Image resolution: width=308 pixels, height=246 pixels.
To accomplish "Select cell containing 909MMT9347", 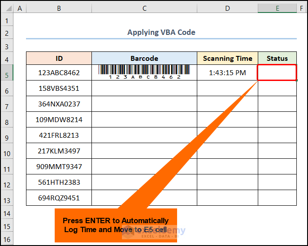I will [x=59, y=167].
